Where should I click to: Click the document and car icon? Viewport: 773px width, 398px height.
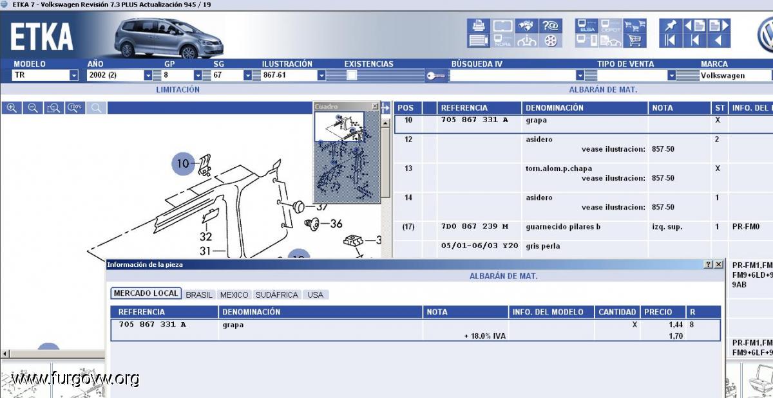(x=611, y=41)
